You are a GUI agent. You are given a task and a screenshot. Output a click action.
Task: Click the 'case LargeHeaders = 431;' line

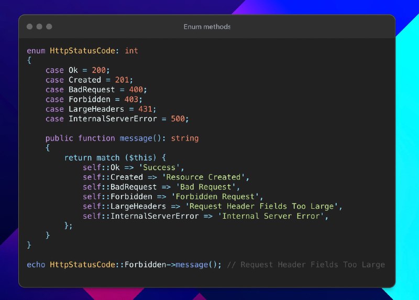(x=101, y=109)
